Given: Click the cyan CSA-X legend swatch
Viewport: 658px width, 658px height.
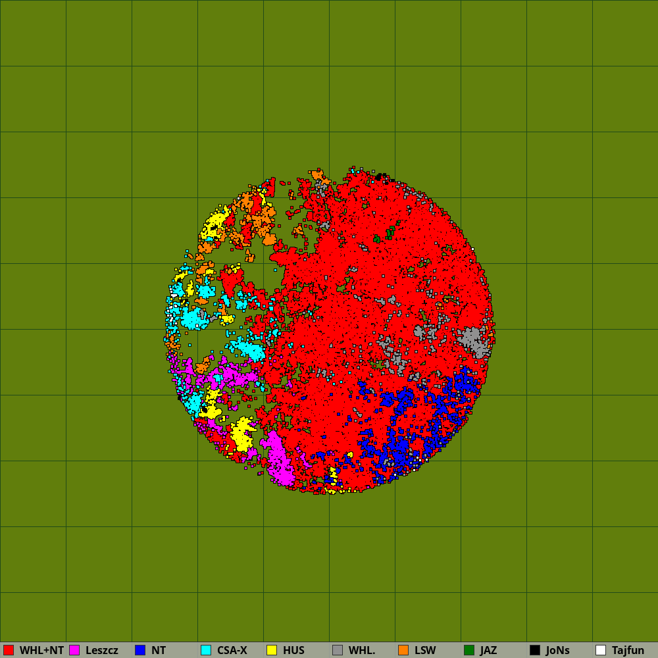Looking at the screenshot, I should pos(206,650).
